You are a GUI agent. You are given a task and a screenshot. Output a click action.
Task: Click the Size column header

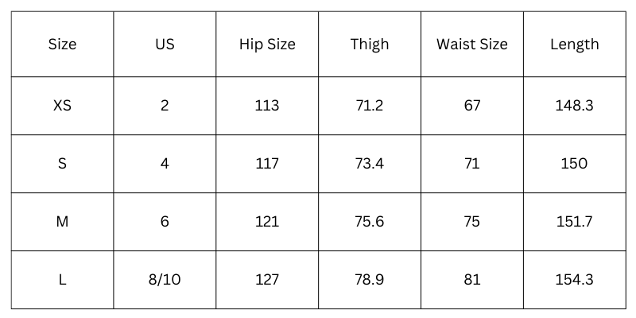[x=62, y=45]
